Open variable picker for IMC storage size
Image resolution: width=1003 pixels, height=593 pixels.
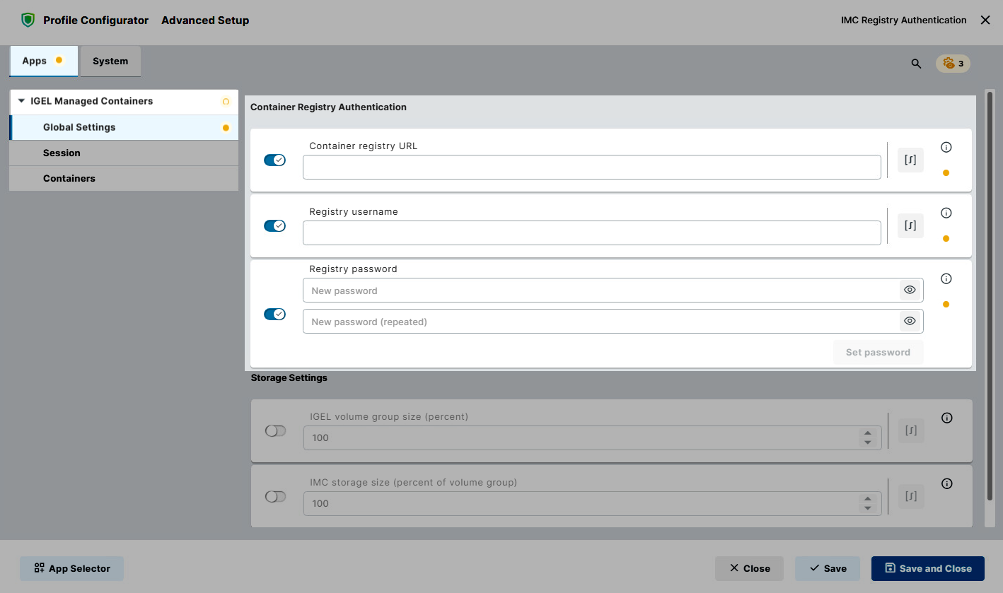[x=911, y=496]
